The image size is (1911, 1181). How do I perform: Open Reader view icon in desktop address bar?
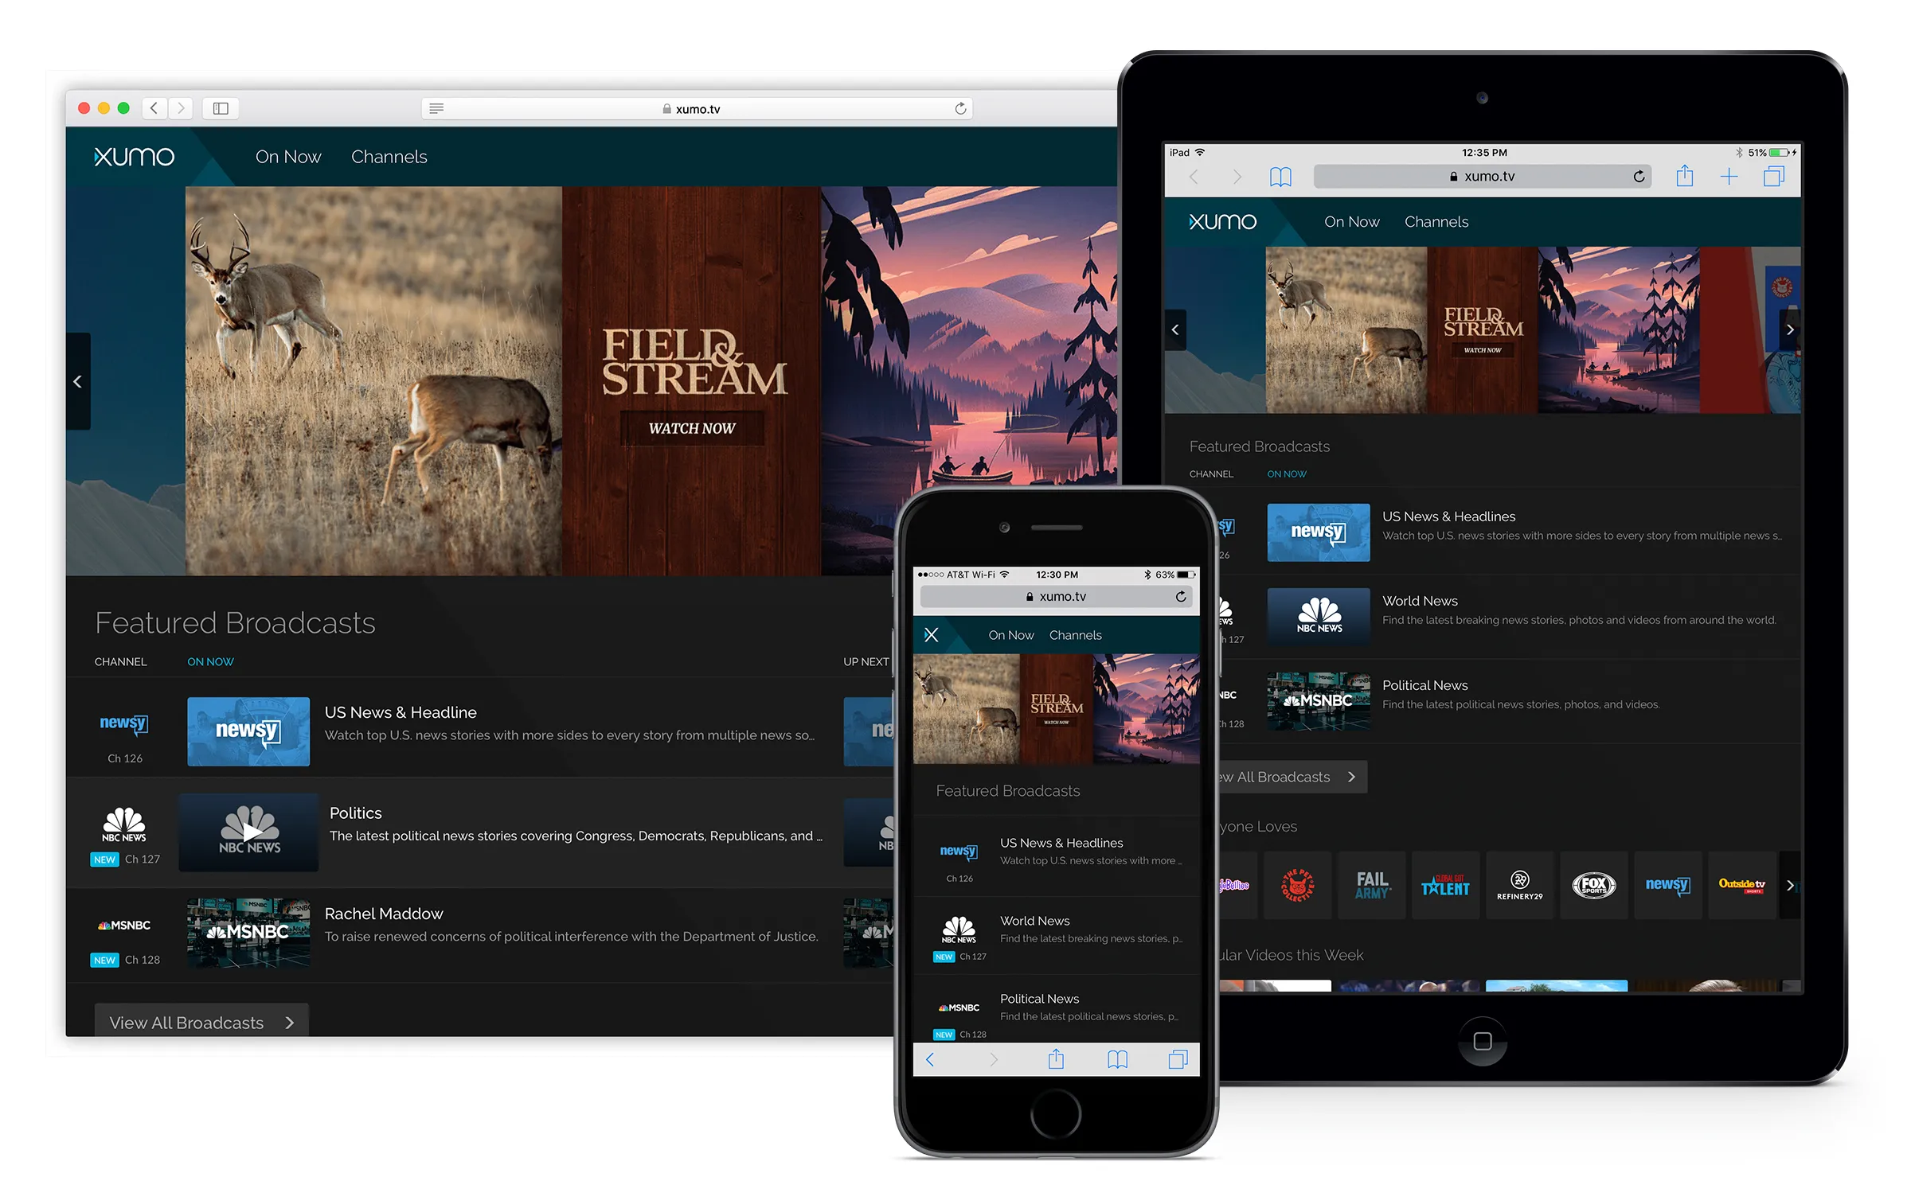tap(436, 108)
